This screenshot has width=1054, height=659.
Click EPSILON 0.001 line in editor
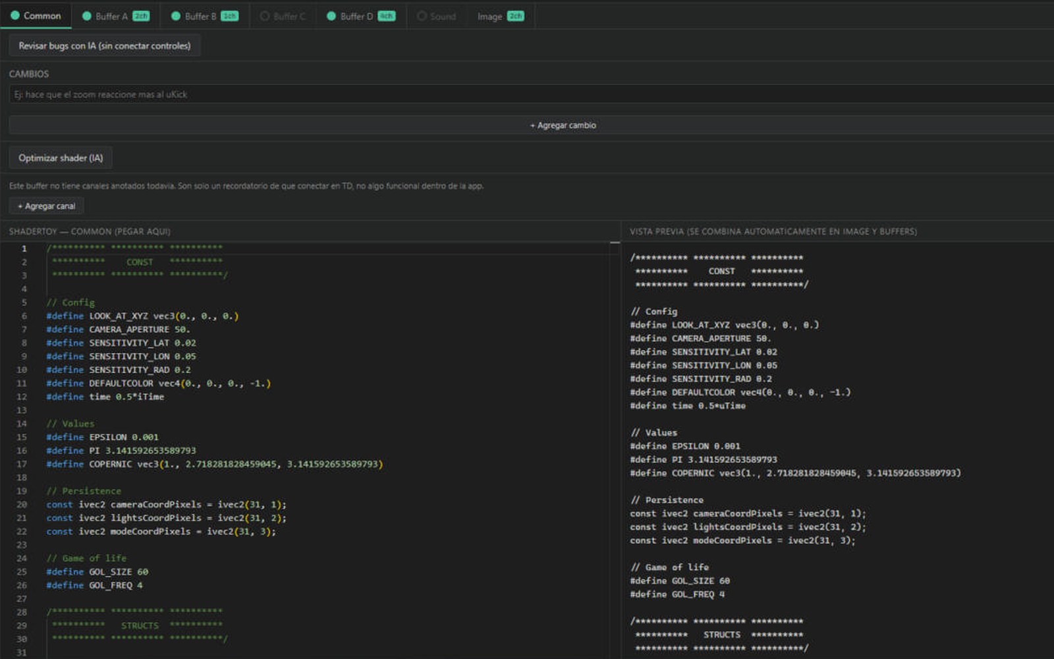coord(102,438)
